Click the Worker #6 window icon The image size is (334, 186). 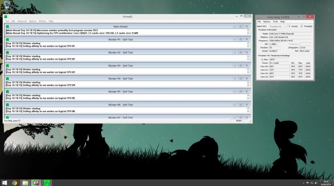click(x=8, y=105)
